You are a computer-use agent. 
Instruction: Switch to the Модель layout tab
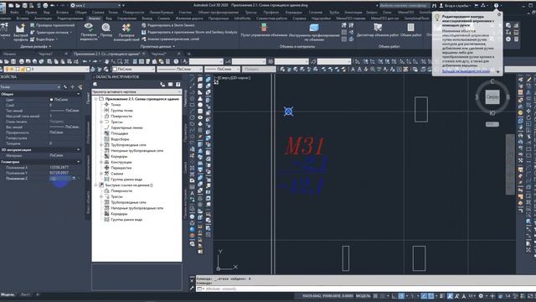tap(8, 294)
